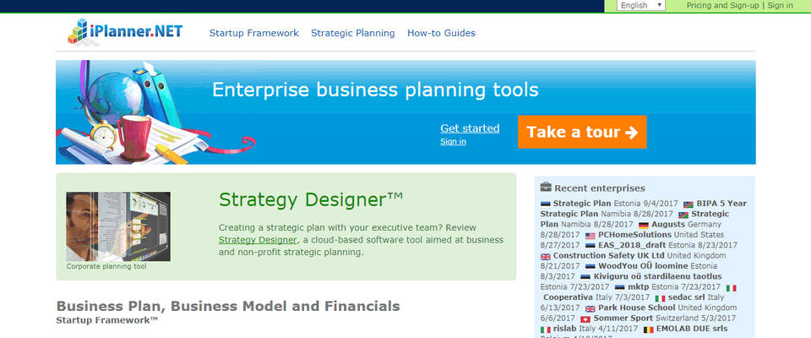Viewport: 811px width, 338px height.
Task: Click the Corporate planning tool thumbnail
Action: (118, 226)
